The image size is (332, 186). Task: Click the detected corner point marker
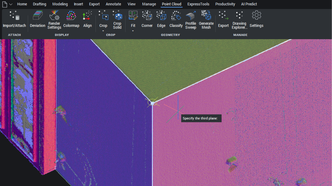(x=152, y=103)
